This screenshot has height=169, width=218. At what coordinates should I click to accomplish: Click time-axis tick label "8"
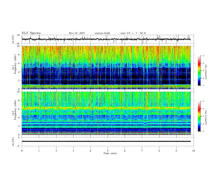click(159, 151)
